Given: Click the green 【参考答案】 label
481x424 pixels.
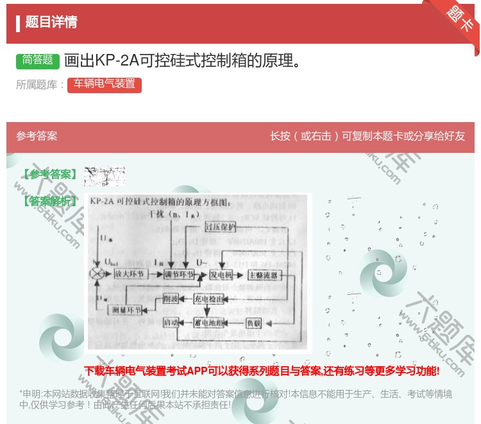Looking at the screenshot, I should coord(49,175).
